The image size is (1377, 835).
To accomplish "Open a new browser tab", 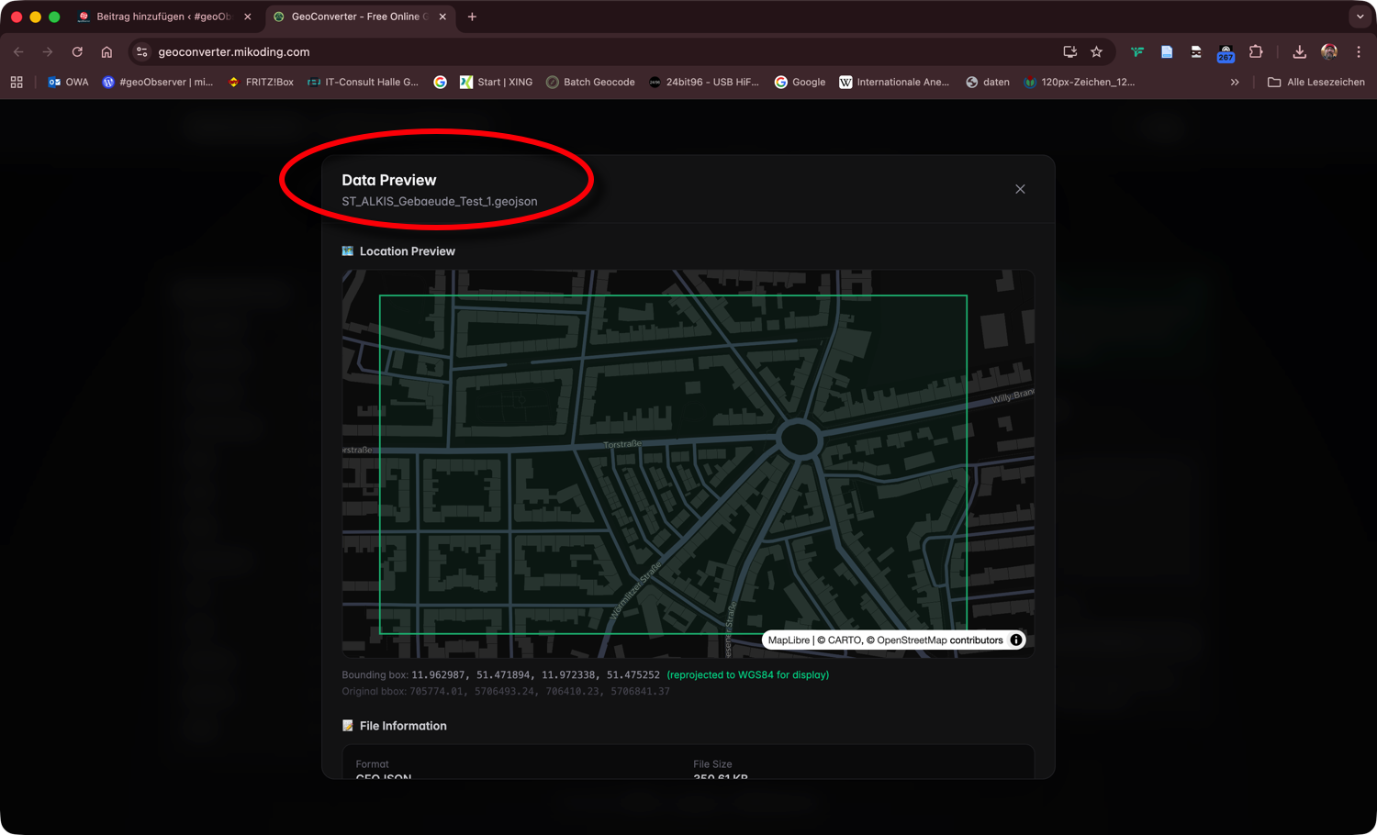I will (472, 17).
